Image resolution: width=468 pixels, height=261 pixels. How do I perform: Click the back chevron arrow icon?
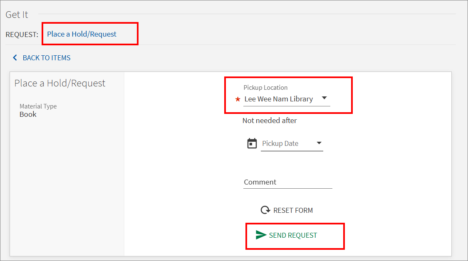click(15, 58)
